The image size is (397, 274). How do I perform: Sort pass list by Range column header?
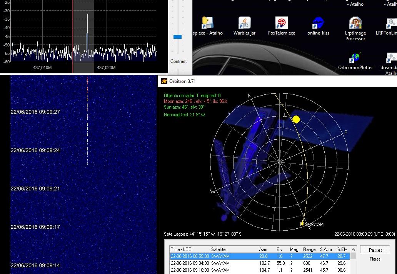coord(309,249)
